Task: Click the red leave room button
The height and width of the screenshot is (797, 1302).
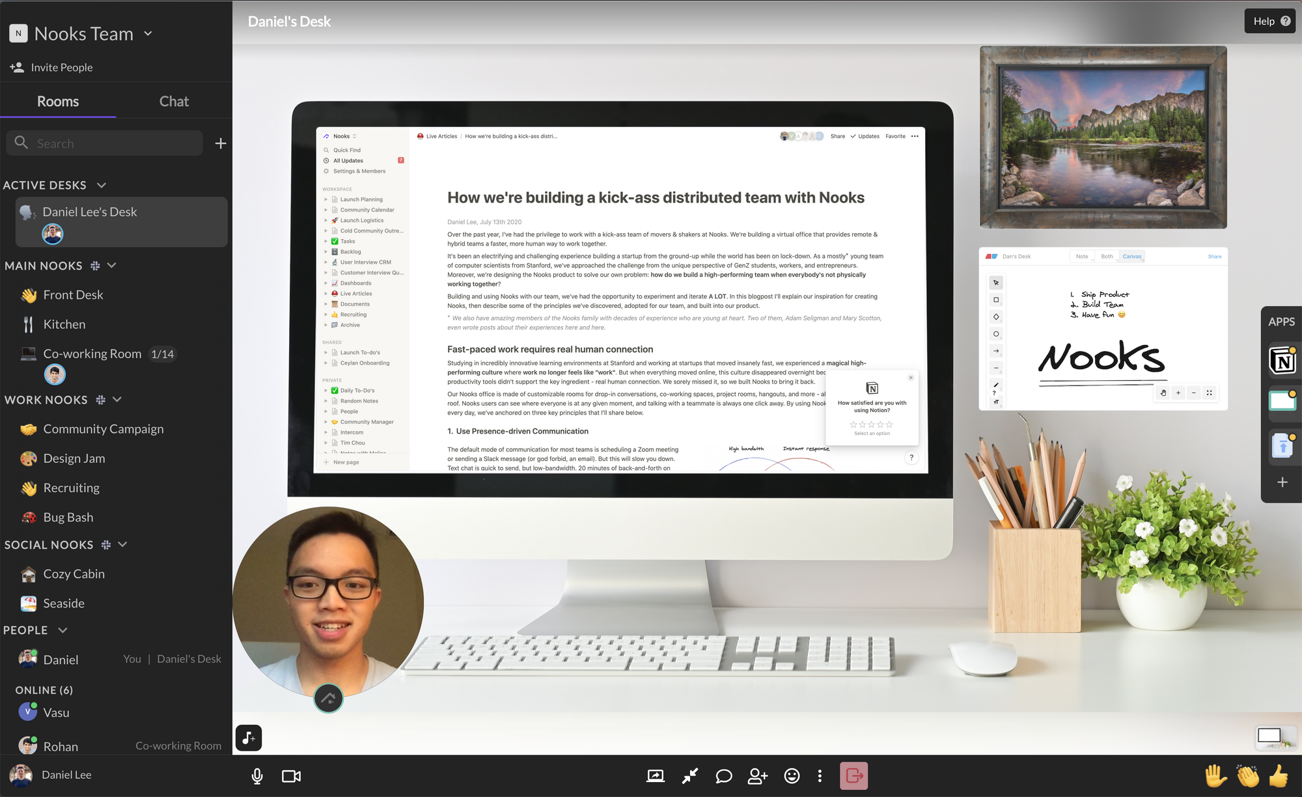Action: click(x=853, y=776)
